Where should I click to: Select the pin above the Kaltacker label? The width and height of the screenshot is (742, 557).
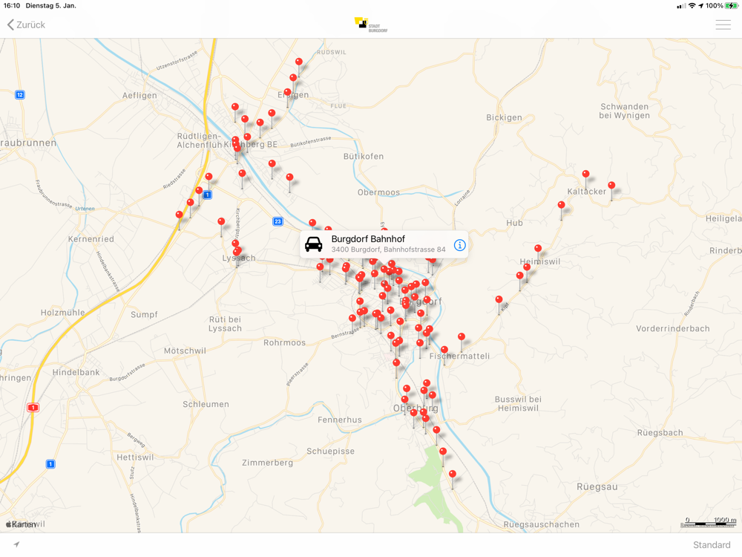[x=586, y=174]
